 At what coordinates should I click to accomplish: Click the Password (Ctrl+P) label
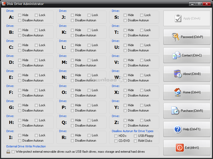(192, 37)
